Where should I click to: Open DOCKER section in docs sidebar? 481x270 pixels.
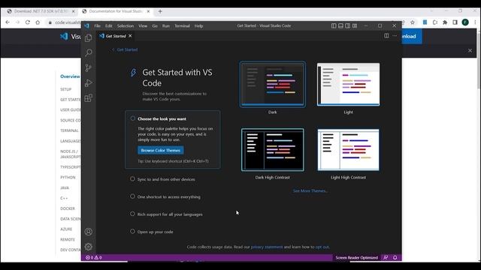[68, 208]
